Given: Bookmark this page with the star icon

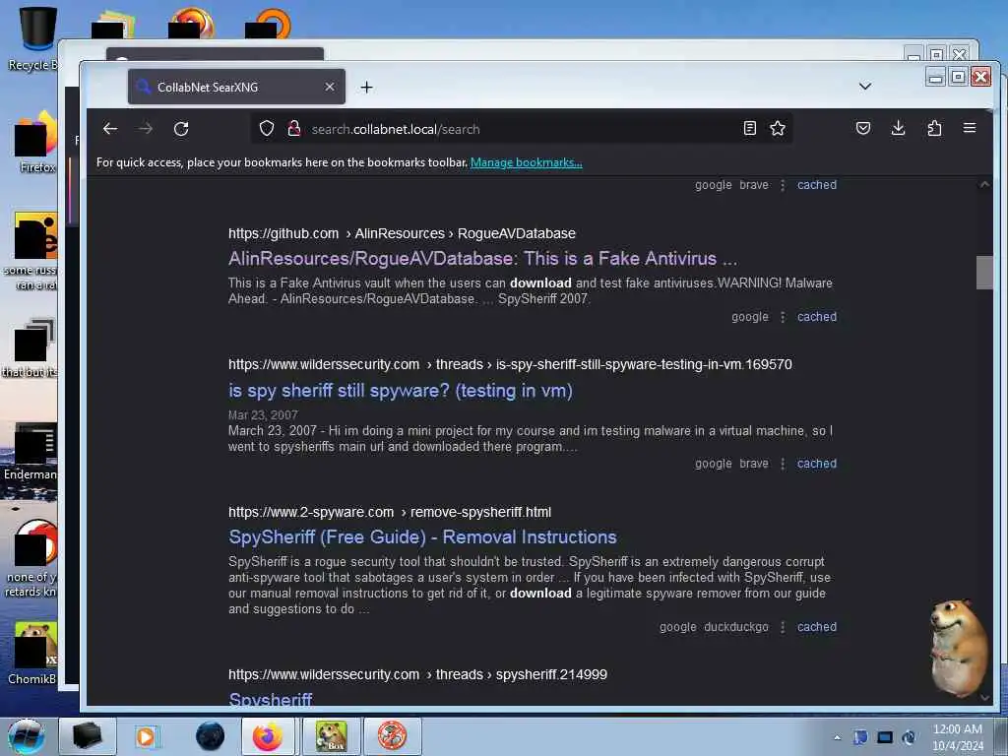Looking at the screenshot, I should click(x=778, y=129).
